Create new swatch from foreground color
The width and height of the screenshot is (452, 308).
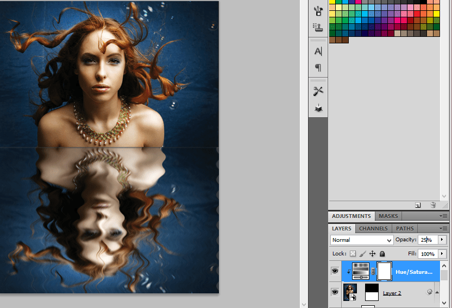click(418, 205)
